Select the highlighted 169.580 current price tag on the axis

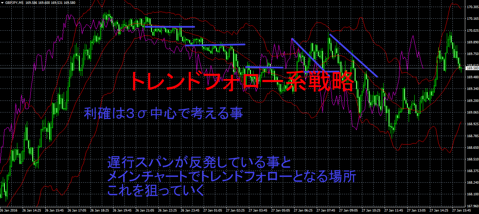(x=472, y=68)
